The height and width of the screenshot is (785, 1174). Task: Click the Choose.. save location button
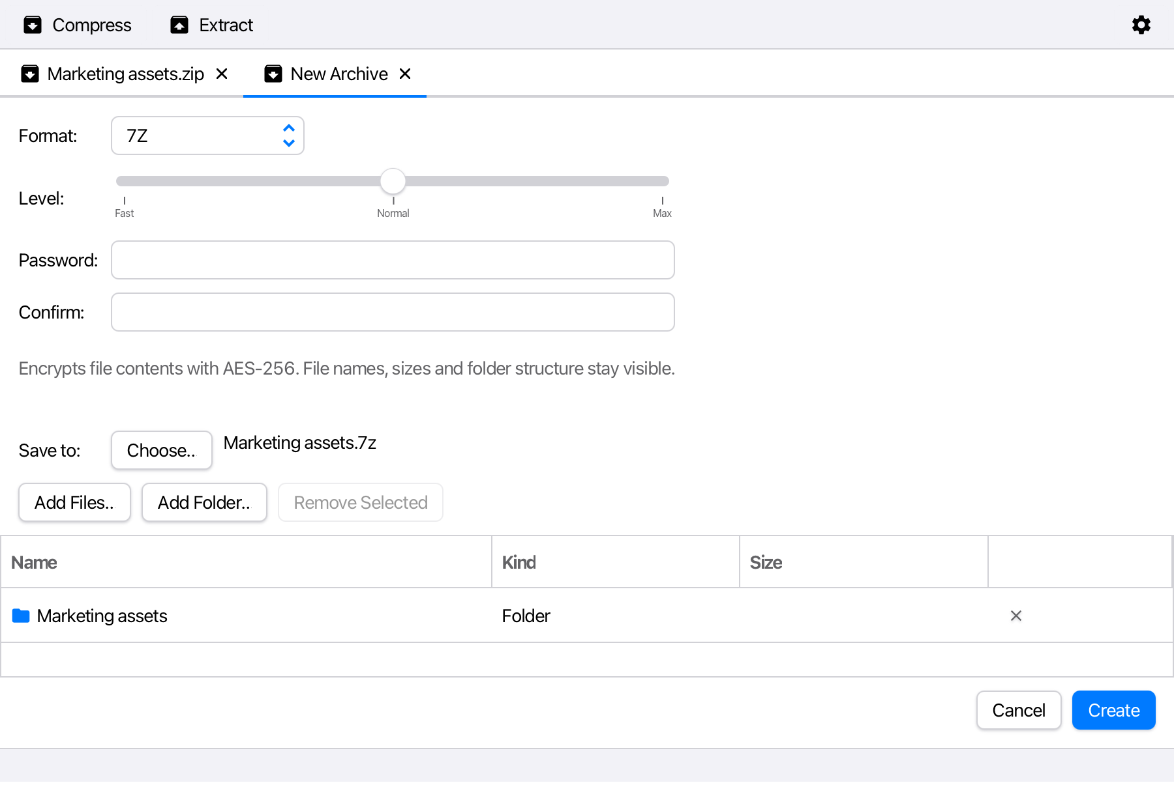point(162,450)
